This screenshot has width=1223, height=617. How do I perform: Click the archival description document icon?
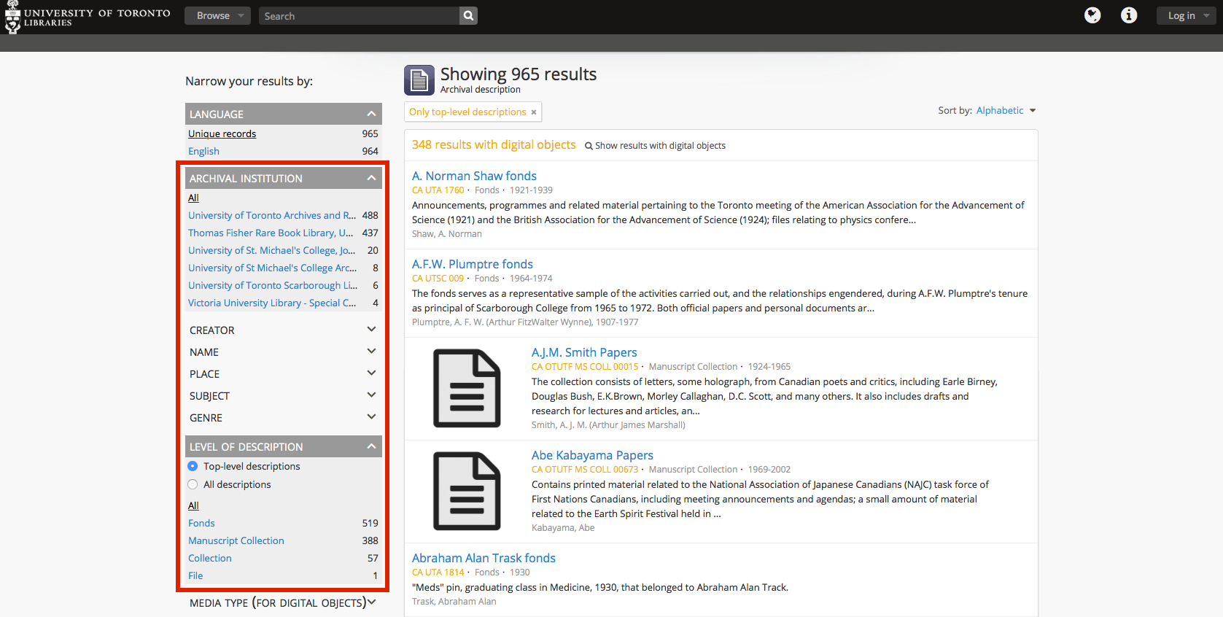pyautogui.click(x=419, y=80)
